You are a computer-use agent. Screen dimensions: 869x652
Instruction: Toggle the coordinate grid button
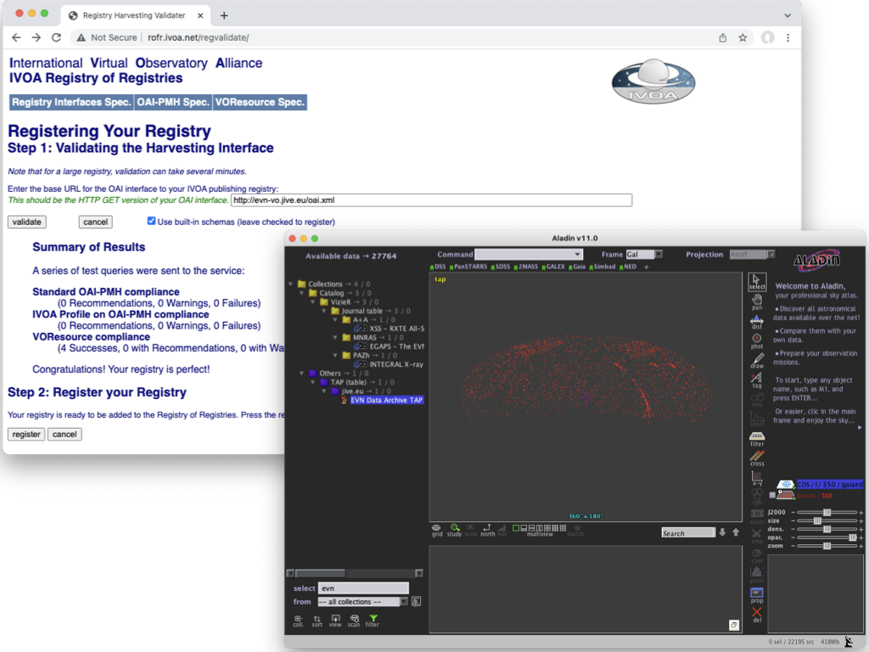tap(437, 531)
